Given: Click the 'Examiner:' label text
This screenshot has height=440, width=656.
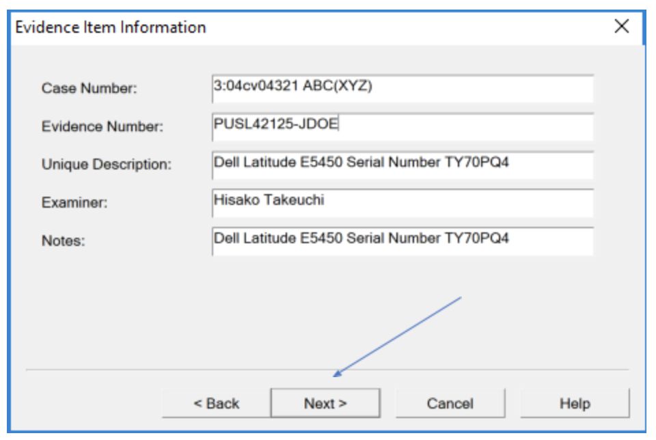Looking at the screenshot, I should (74, 202).
